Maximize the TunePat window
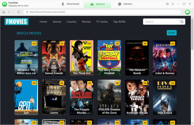 point(184,4)
